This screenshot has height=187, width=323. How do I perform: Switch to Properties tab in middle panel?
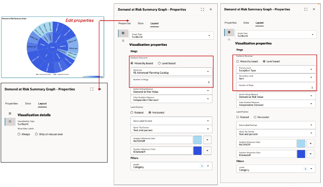click(124, 23)
